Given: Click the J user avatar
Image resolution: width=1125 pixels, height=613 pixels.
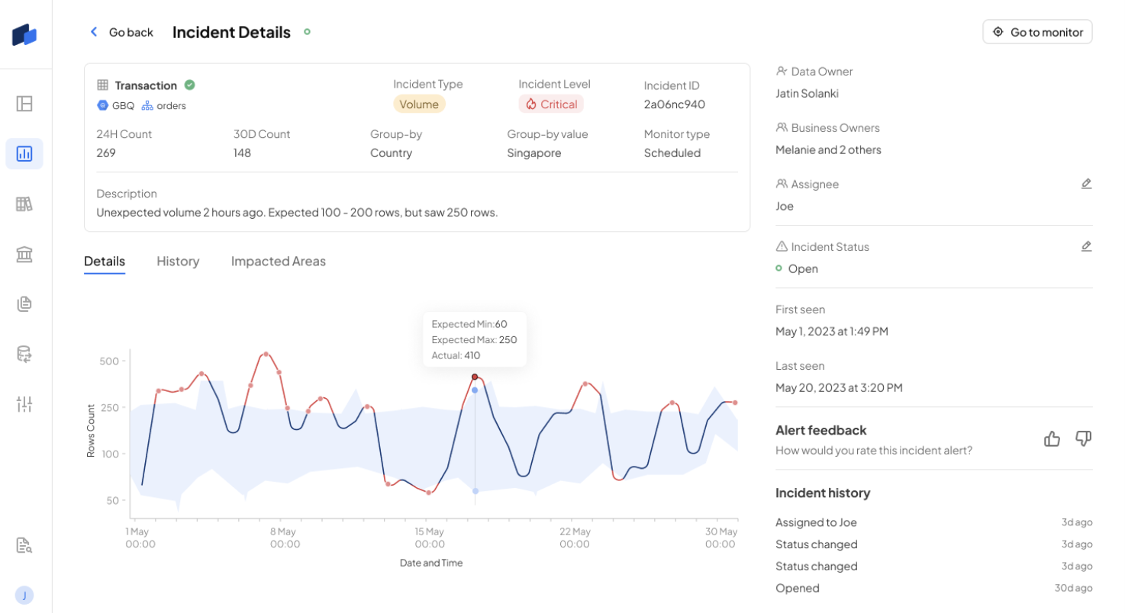Looking at the screenshot, I should tap(24, 595).
